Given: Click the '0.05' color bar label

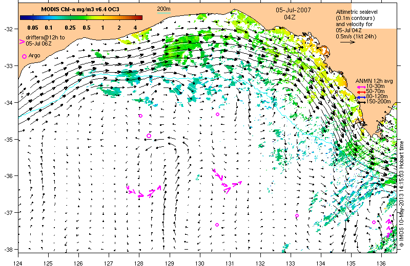Looking at the screenshot, I should point(33,28).
